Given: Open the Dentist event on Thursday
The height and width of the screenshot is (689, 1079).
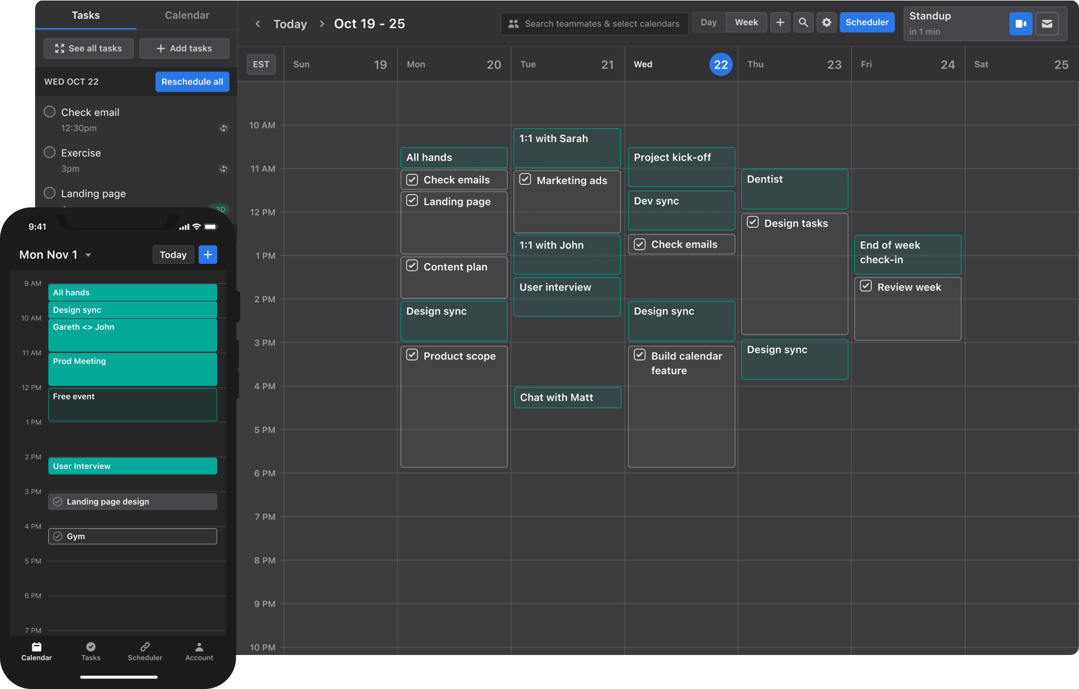Looking at the screenshot, I should [x=794, y=189].
